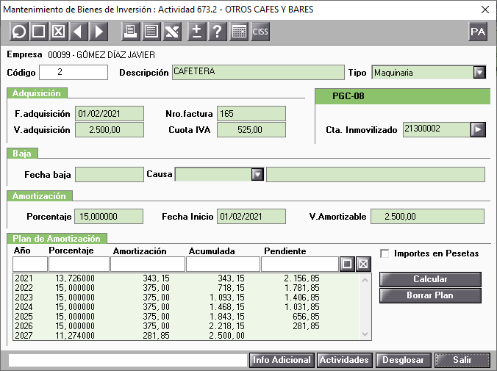Open help with question mark icon
497x371 pixels.
[217, 32]
